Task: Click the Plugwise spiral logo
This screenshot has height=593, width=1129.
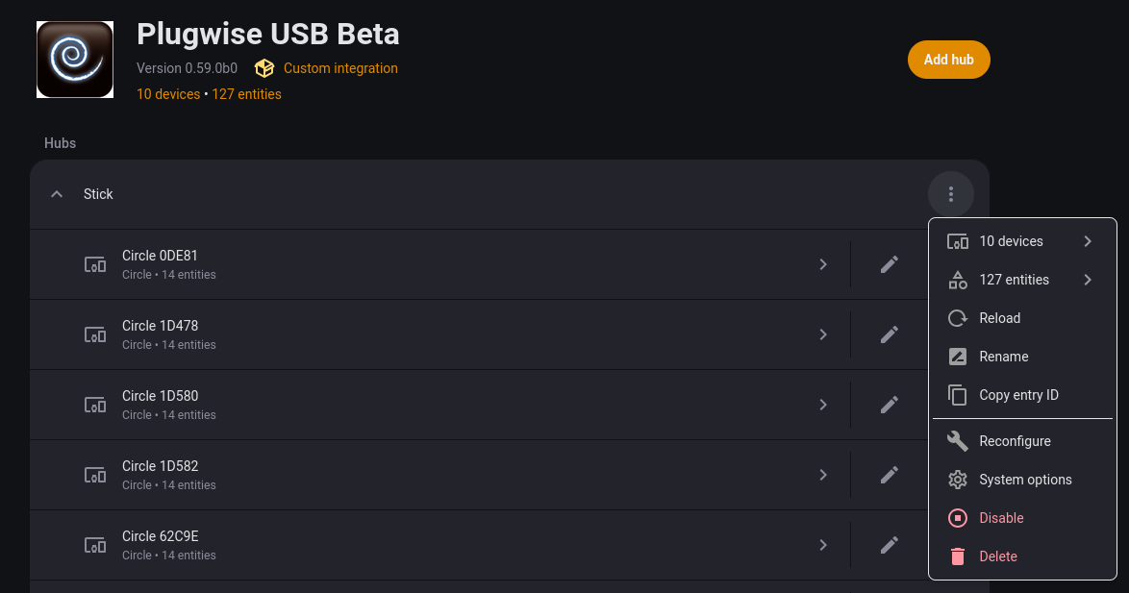Action: coord(75,60)
